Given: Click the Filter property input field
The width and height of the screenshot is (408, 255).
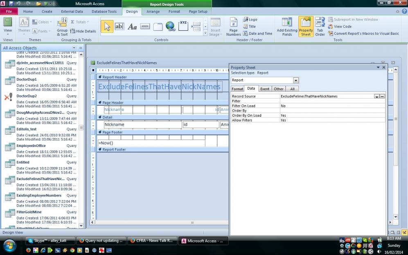Looking at the screenshot, I should [x=332, y=101].
